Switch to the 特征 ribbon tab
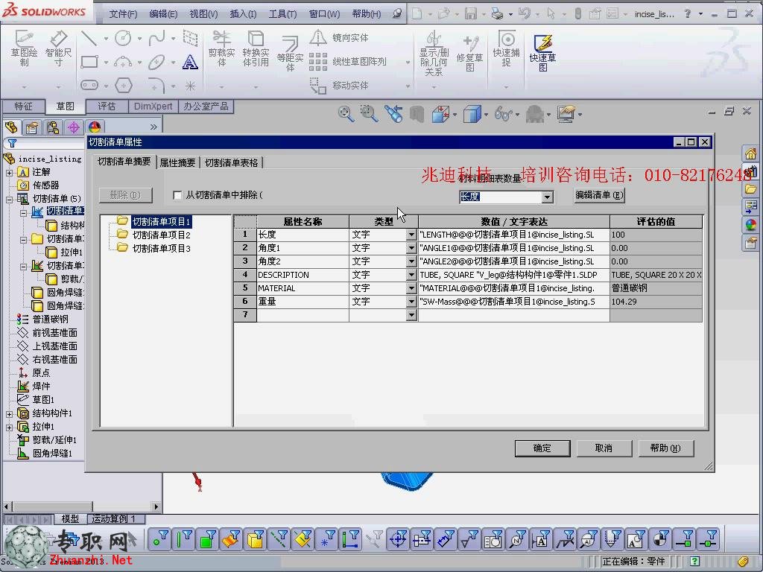The height and width of the screenshot is (572, 763). tap(23, 107)
